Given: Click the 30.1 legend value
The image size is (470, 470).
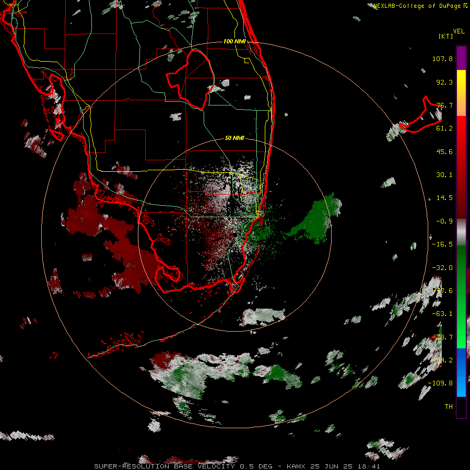Looking at the screenshot, I should coord(444,175).
